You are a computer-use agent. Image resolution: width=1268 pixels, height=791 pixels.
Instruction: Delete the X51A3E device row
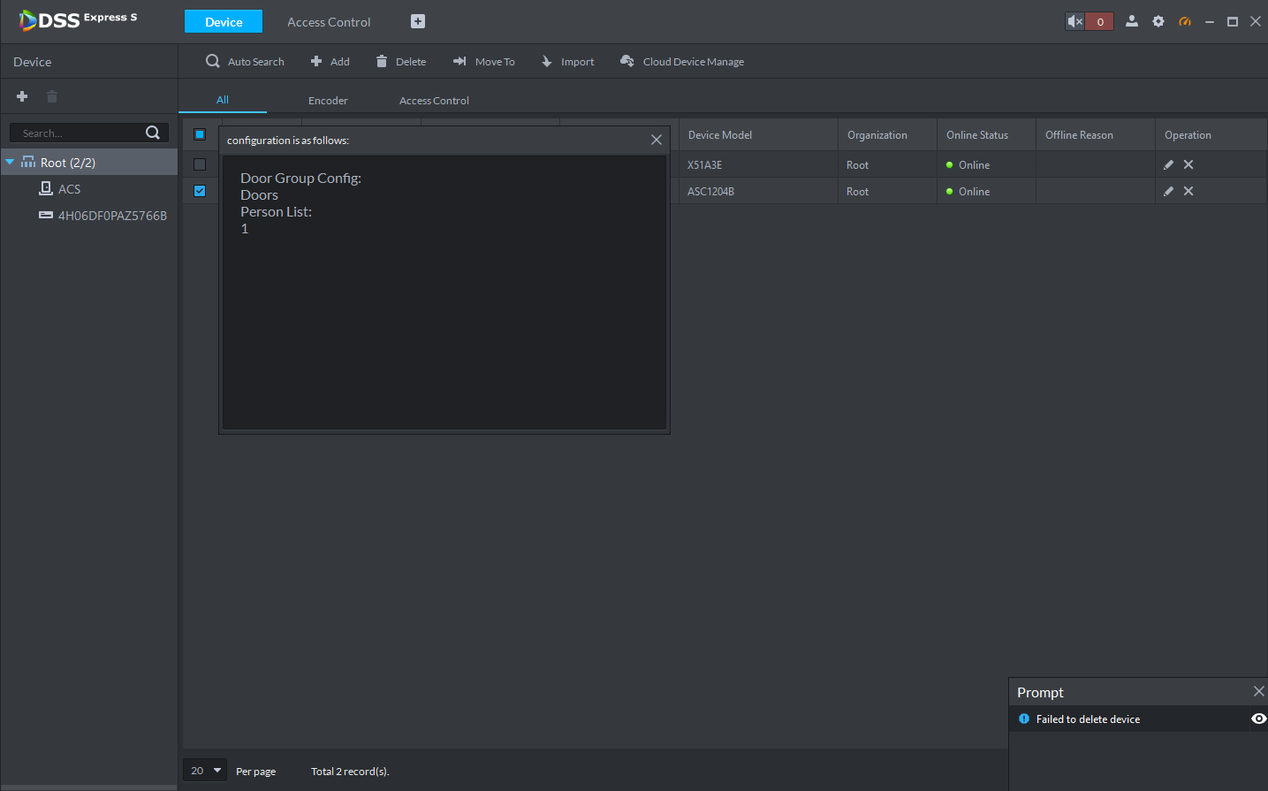pos(1188,164)
